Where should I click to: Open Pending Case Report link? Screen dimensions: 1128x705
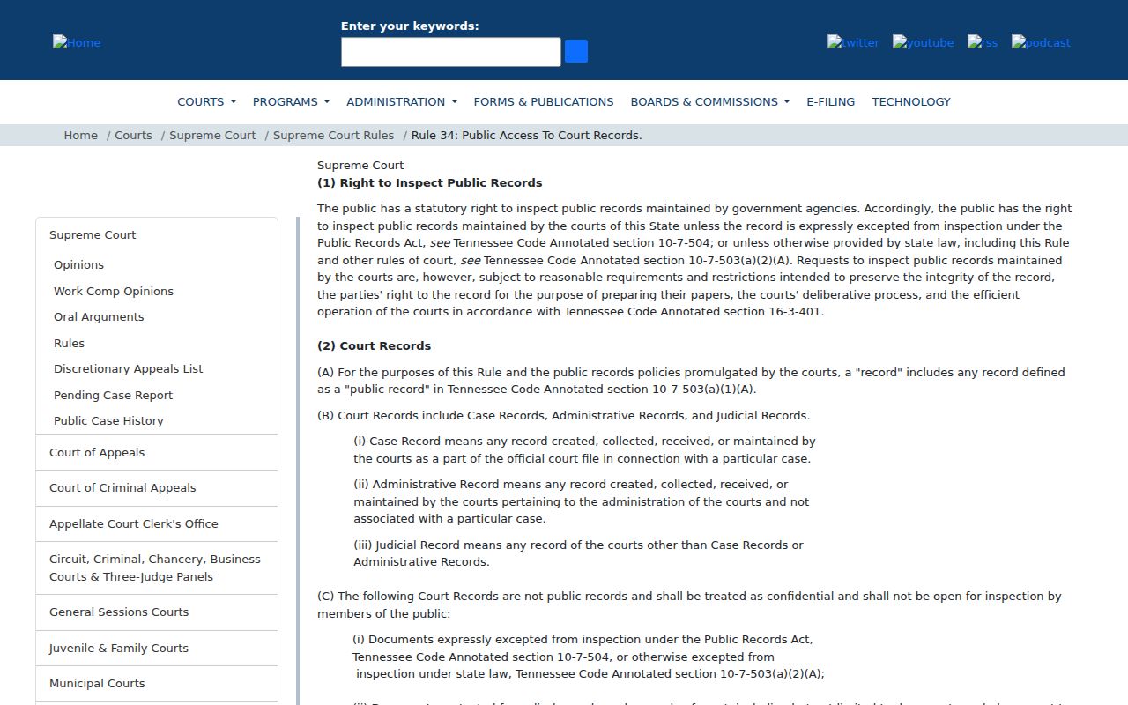113,395
